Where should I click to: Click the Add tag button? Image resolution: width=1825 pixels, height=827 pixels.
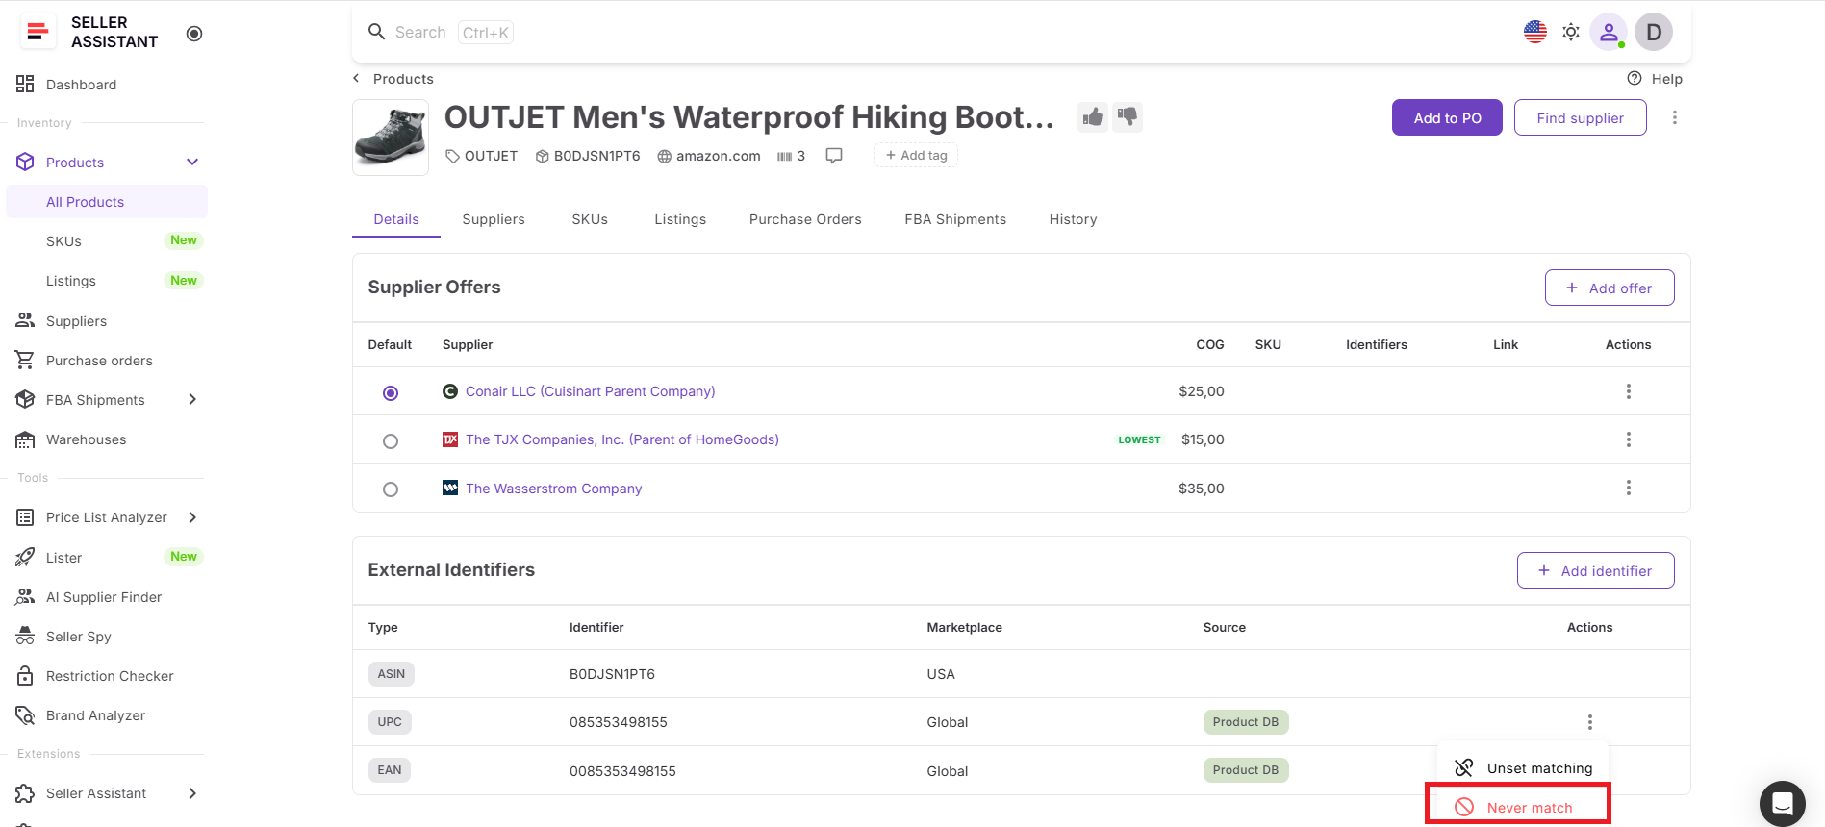(916, 155)
